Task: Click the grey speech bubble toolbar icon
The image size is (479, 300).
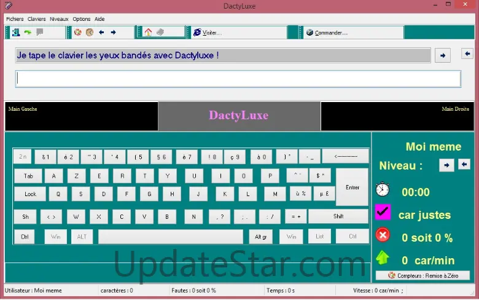Action: point(39,32)
